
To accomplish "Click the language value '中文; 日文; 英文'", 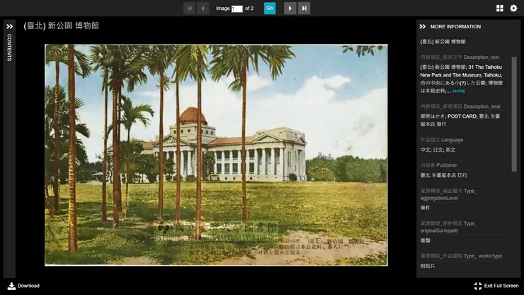I will tap(438, 150).
